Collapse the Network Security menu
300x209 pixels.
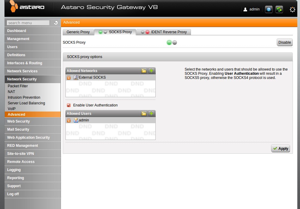coord(33,79)
